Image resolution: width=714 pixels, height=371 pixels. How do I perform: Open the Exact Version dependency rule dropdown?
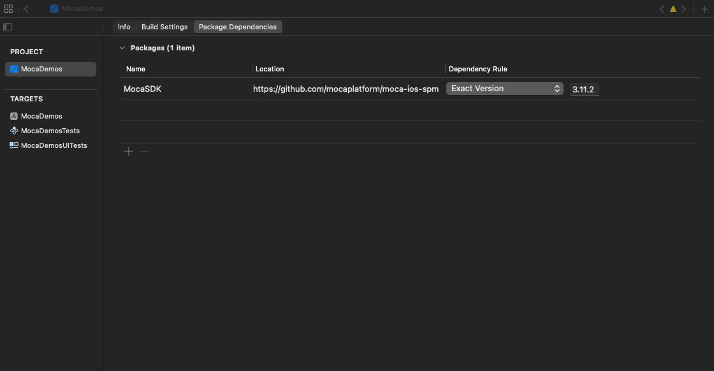click(x=504, y=89)
